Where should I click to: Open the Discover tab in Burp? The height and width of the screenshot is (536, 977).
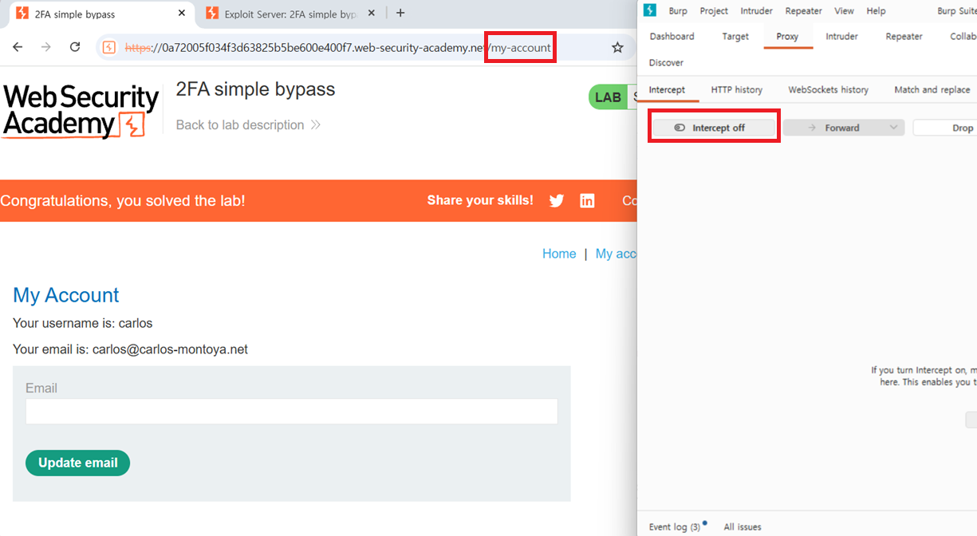[666, 63]
